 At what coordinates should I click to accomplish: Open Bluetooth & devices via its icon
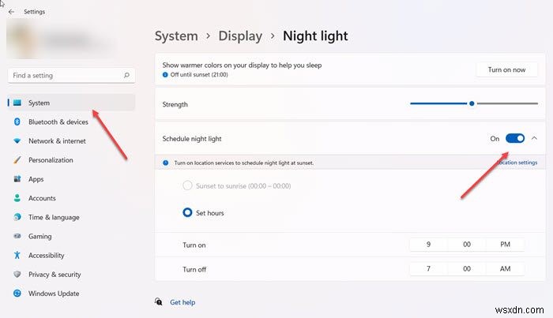tap(17, 122)
